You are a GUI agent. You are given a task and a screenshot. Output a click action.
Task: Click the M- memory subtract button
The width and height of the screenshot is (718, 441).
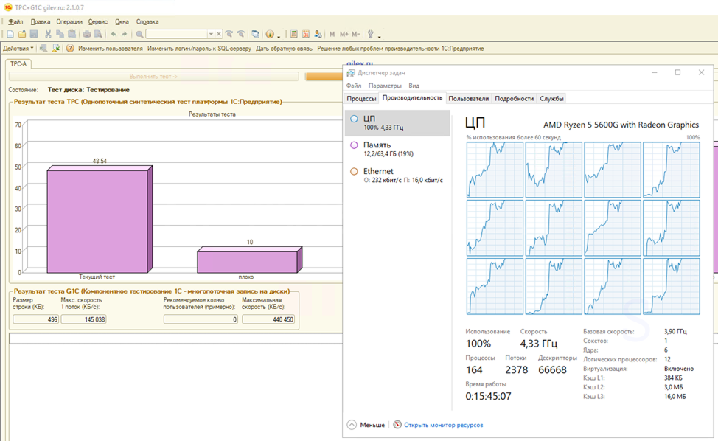tap(356, 35)
